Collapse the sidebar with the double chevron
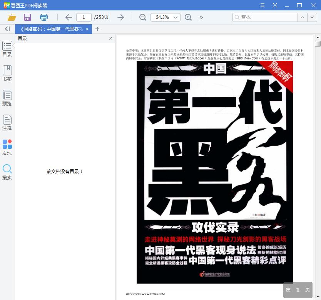Image resolution: width=321 pixels, height=300 pixels. (x=7, y=29)
